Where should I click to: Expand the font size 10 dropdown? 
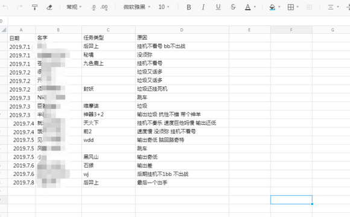pyautogui.click(x=164, y=7)
